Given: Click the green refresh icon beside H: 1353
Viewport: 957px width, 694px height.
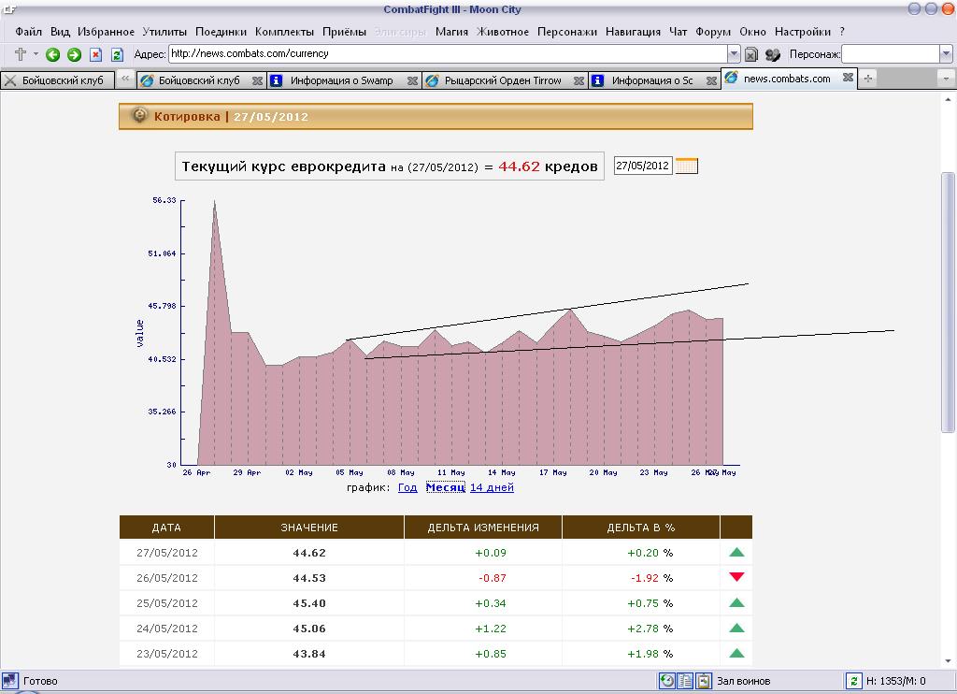Looking at the screenshot, I should (853, 681).
